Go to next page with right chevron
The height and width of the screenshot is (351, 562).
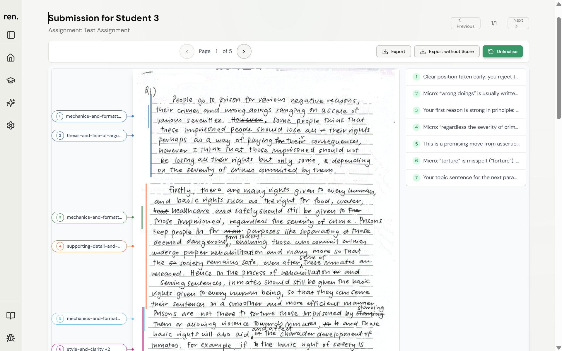[244, 52]
